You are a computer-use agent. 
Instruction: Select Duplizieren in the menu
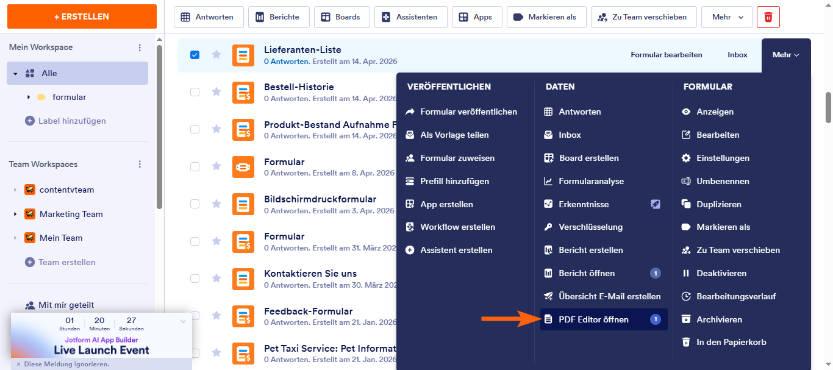click(x=712, y=204)
